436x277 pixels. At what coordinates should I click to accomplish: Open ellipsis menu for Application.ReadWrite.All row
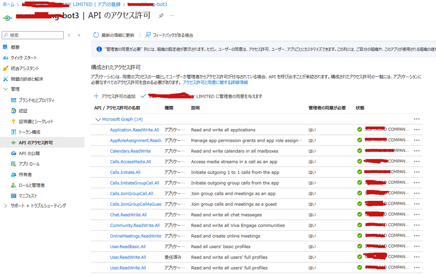(x=417, y=130)
